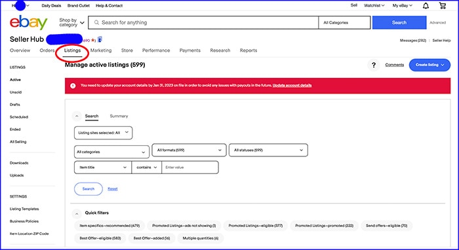This screenshot has width=459, height=250.
Task: Apply Item specifics–recommended (479) filter
Action: 110,226
